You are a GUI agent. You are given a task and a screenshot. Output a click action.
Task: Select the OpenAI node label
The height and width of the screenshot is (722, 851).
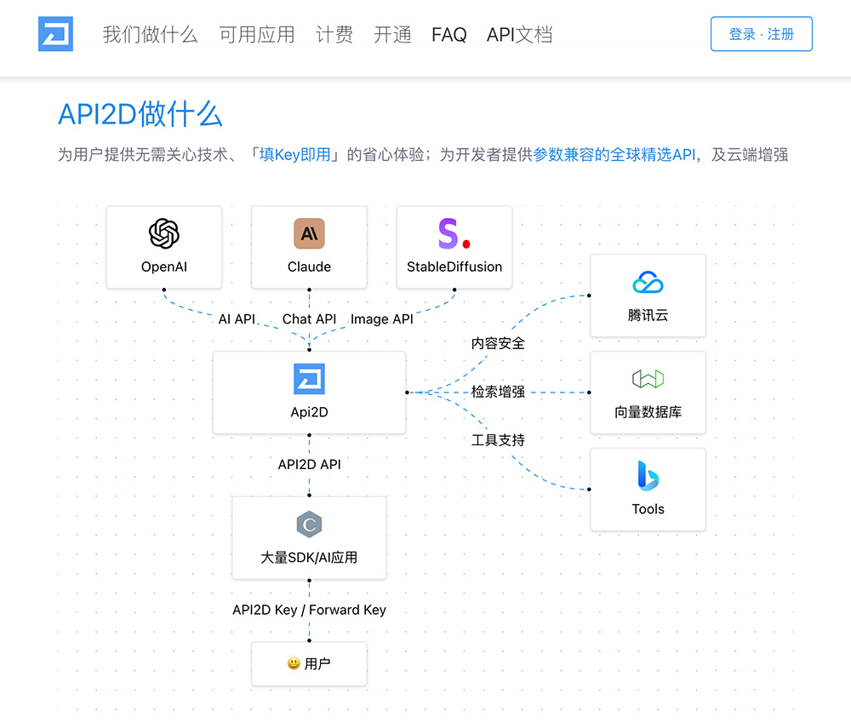[164, 267]
